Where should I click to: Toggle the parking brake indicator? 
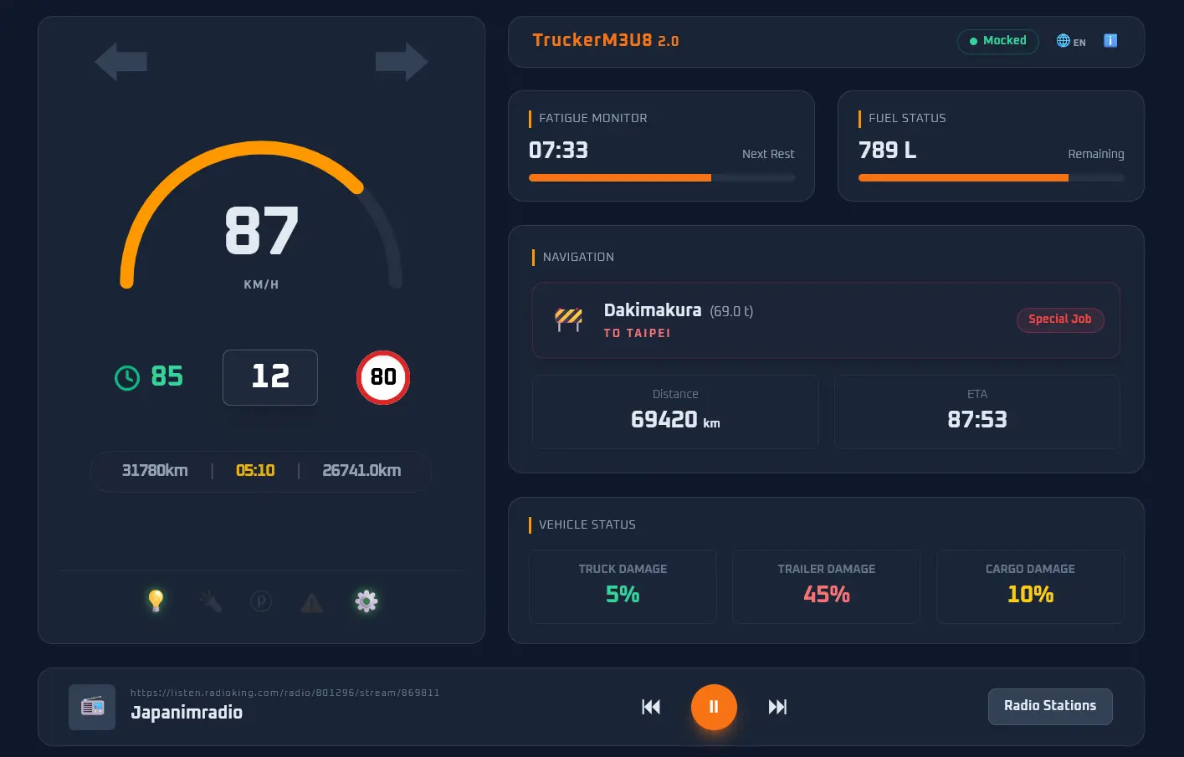[261, 601]
